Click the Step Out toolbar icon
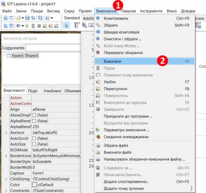 (56, 26)
